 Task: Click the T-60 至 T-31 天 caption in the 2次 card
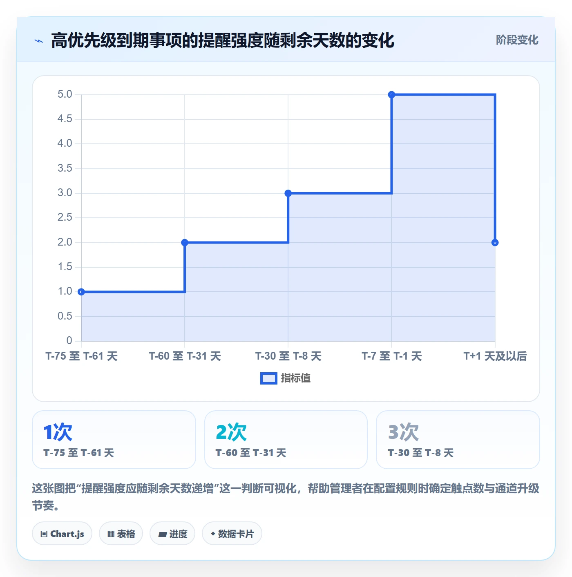tap(251, 453)
